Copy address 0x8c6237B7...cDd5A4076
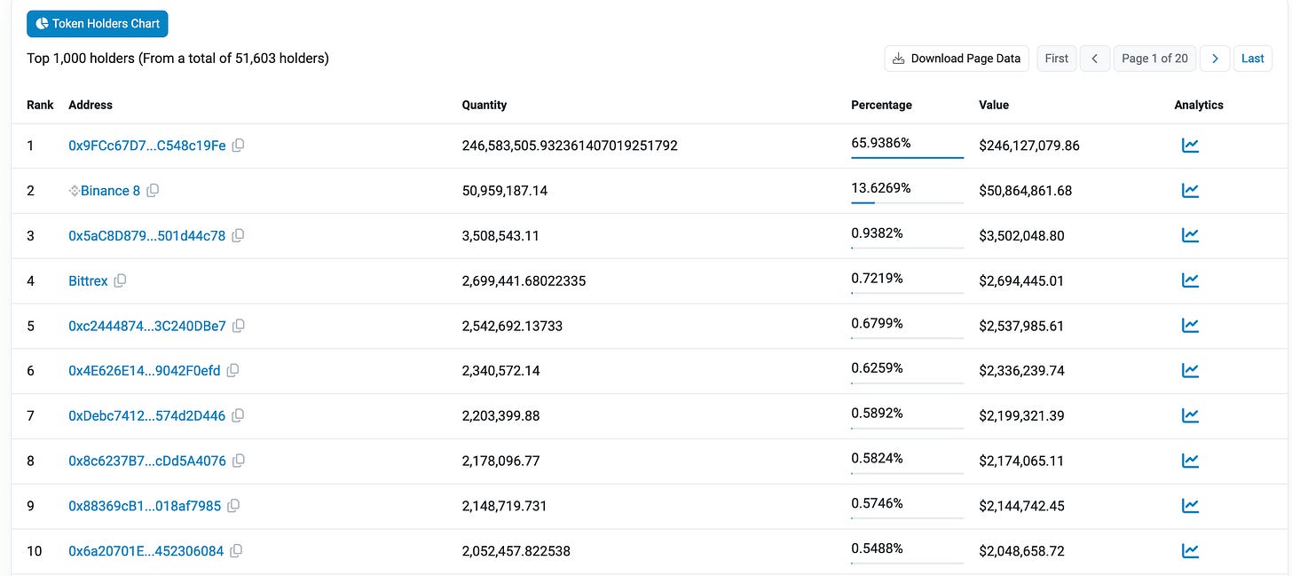 pyautogui.click(x=239, y=461)
